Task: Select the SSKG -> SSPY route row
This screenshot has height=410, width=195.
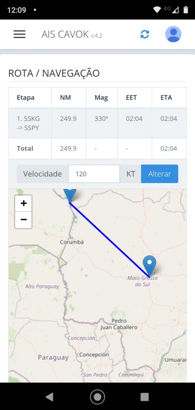Action: click(x=97, y=123)
